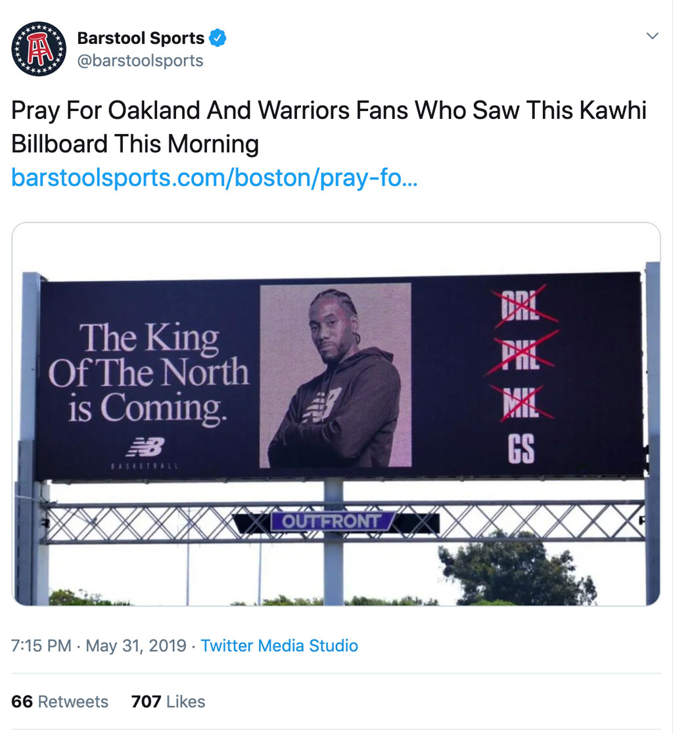
Task: Expand the tweet options chevron
Action: pyautogui.click(x=653, y=35)
